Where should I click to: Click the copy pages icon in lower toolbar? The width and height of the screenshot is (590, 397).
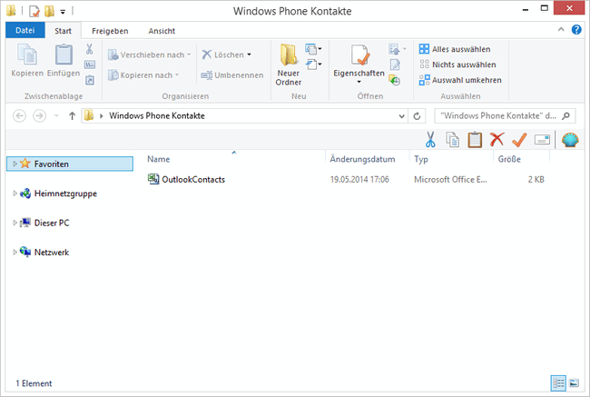point(452,139)
